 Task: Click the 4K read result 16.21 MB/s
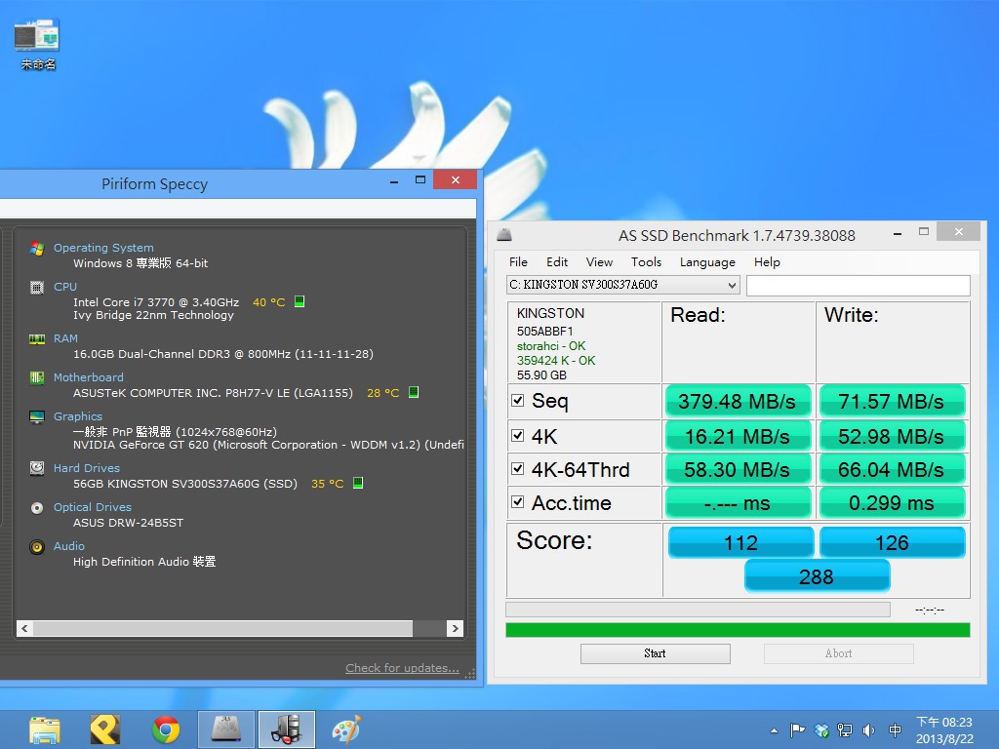(738, 436)
